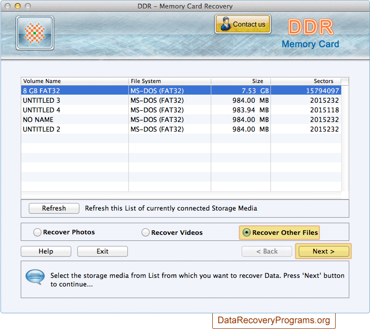Sort by the Sectors column header

tap(306, 81)
